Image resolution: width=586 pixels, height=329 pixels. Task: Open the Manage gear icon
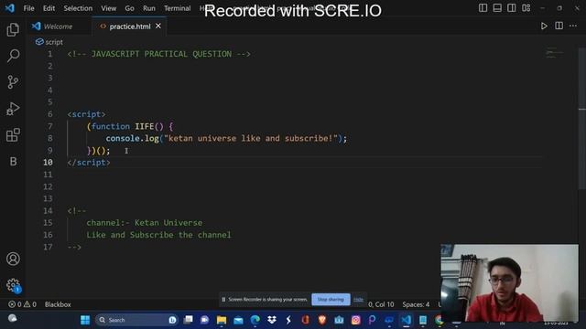click(13, 285)
